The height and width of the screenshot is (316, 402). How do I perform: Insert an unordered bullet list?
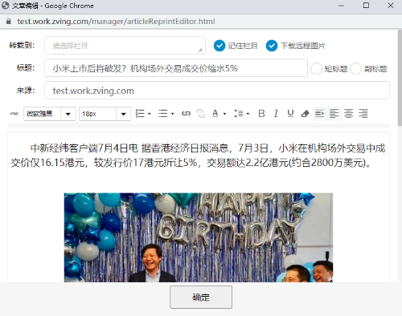point(163,114)
